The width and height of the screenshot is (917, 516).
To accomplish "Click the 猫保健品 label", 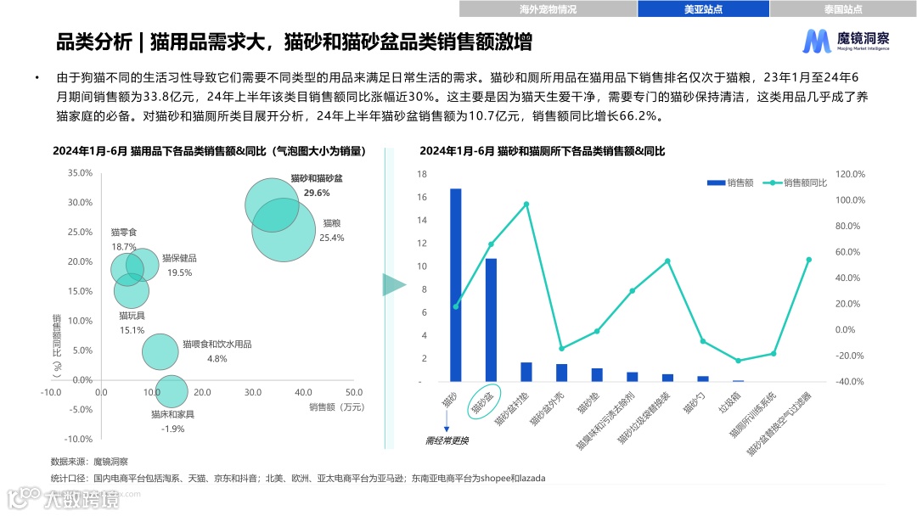I will point(179,258).
